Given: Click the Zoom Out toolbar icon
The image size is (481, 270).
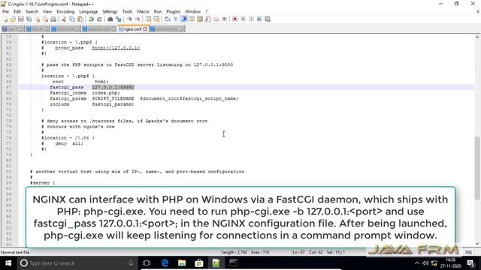Looking at the screenshot, I should (x=138, y=19).
